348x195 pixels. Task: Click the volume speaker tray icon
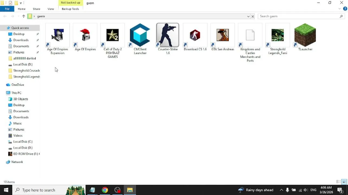click(x=305, y=190)
